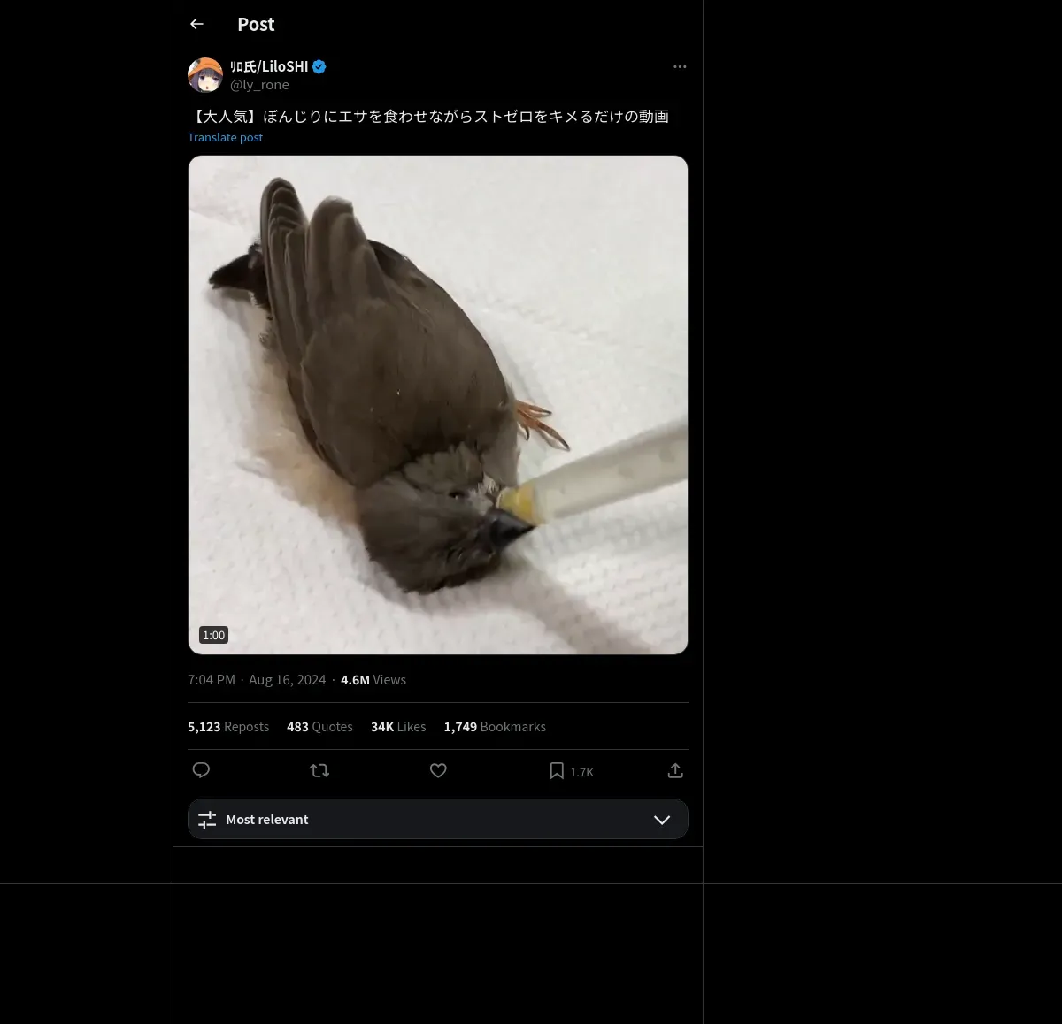Click the reply speech bubble icon
1062x1024 pixels.
pos(201,770)
